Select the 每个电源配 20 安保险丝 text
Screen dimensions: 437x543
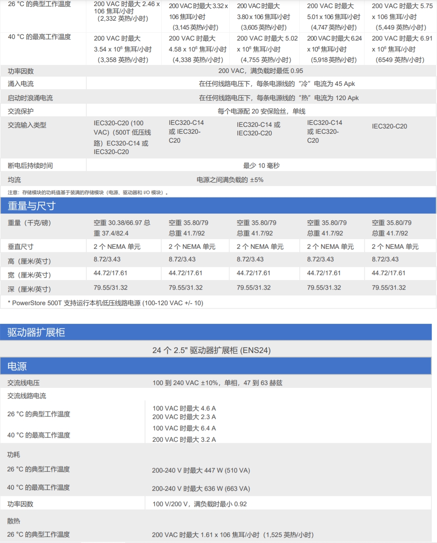[261, 111]
